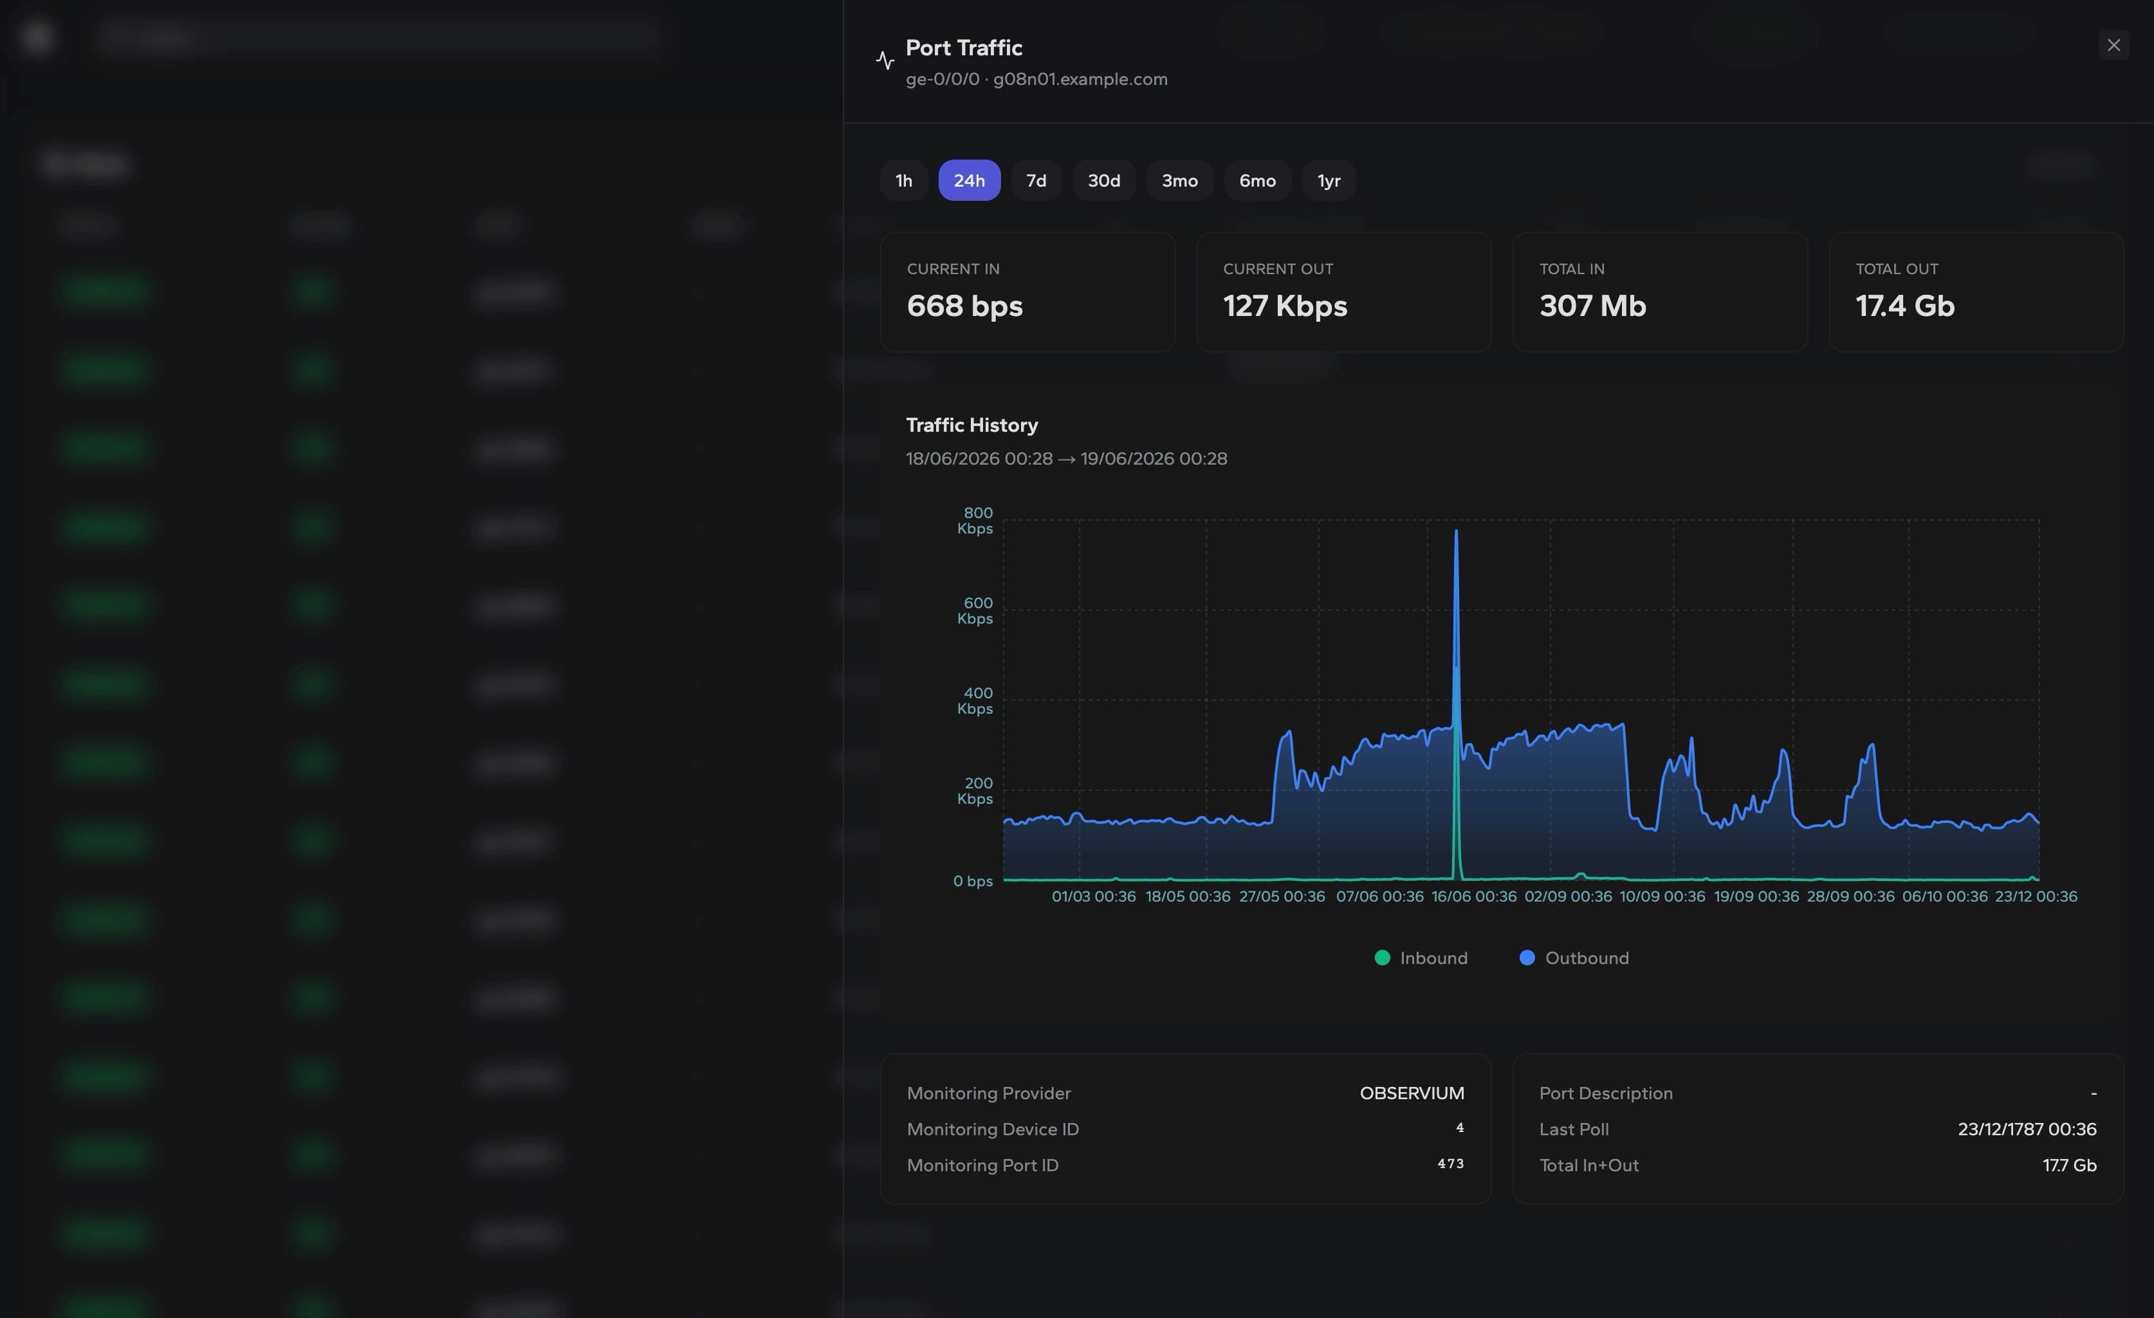Click the 800 Kbps axis label
This screenshot has width=2154, height=1318.
[x=975, y=521]
